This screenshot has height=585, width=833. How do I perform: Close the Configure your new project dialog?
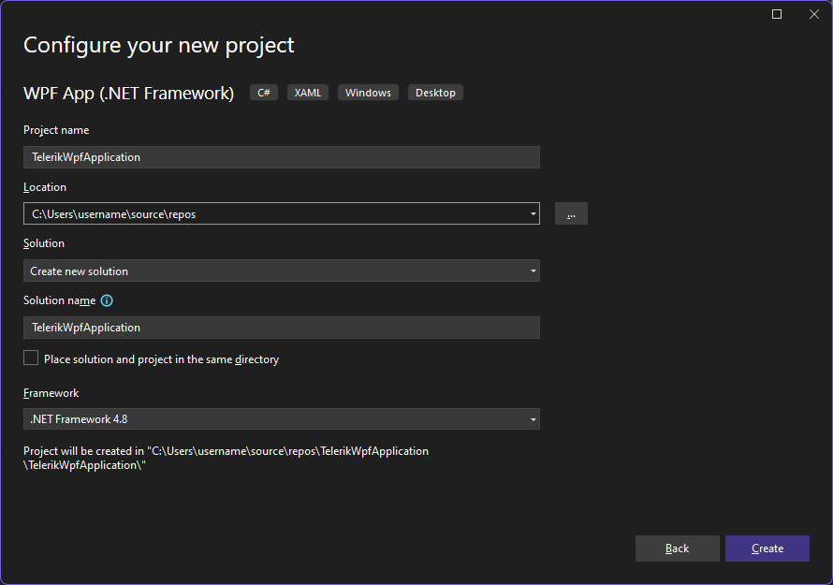point(813,14)
